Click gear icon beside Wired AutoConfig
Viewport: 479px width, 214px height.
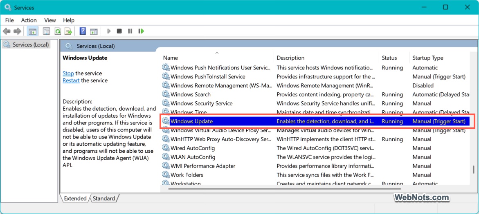(x=166, y=148)
